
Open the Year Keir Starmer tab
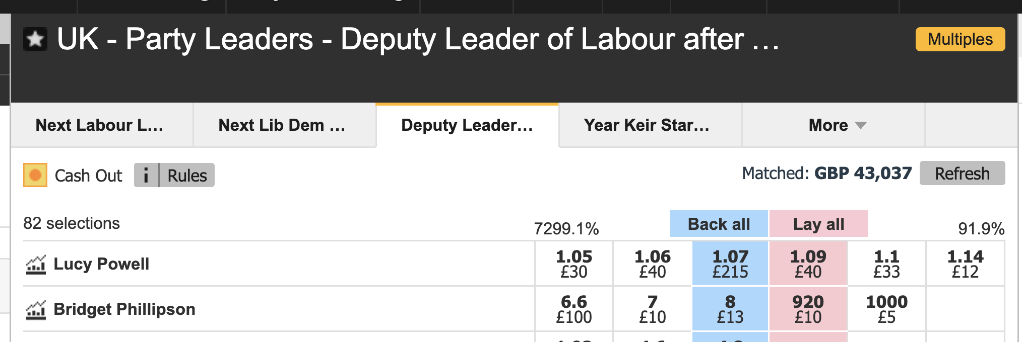click(x=647, y=125)
